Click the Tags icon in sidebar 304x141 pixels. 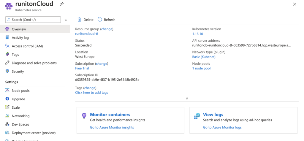click(x=7, y=54)
